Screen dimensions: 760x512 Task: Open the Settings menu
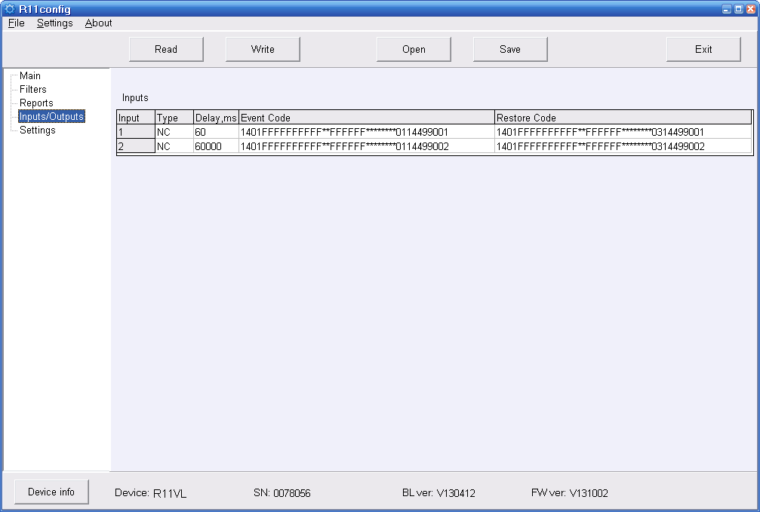(x=54, y=23)
